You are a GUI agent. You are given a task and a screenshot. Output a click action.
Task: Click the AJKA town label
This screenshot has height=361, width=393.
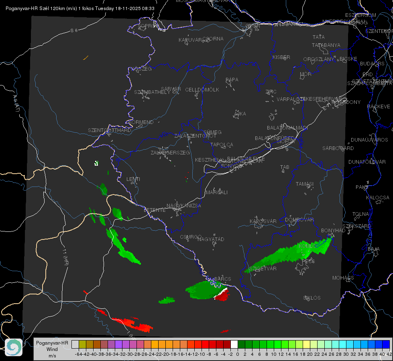point(240,114)
